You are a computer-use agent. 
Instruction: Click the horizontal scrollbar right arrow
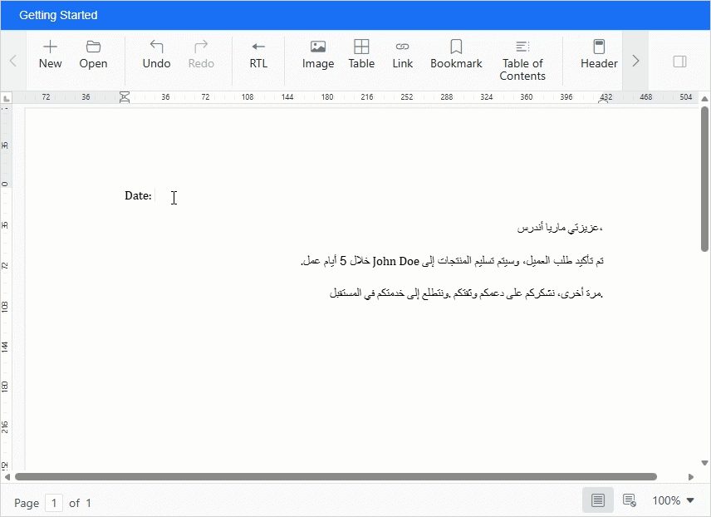690,476
